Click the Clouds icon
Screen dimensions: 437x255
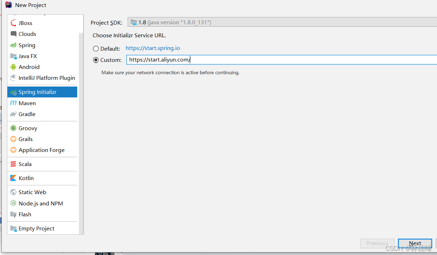point(13,34)
